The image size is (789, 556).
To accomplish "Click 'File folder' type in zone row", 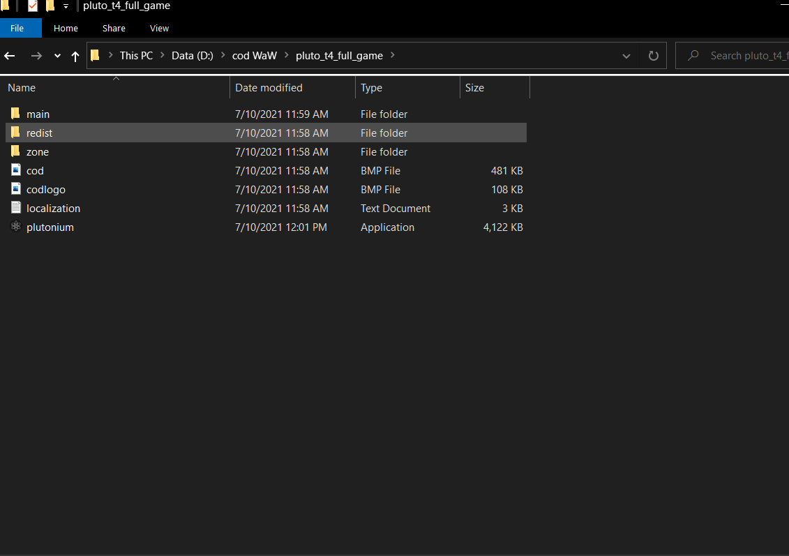I will (x=384, y=152).
